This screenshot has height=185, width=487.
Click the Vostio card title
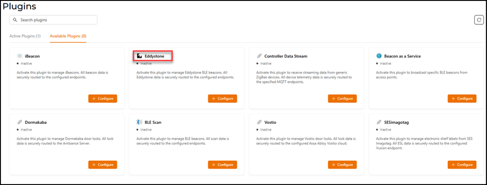[x=270, y=122]
